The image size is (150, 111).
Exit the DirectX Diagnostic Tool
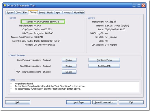coord(131,102)
